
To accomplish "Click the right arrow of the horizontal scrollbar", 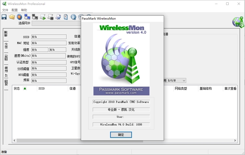I will point(235,140).
